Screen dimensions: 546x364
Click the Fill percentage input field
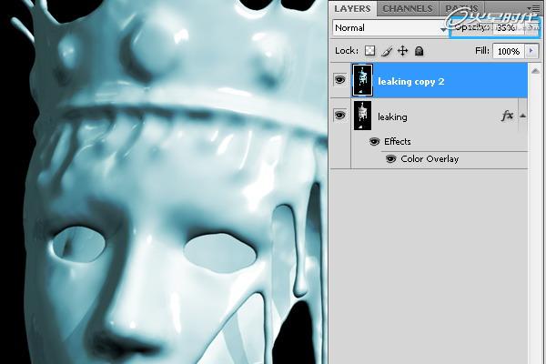tap(508, 52)
